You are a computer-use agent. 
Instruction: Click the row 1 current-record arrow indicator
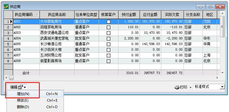11,22
